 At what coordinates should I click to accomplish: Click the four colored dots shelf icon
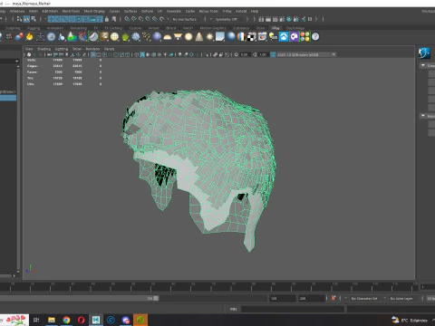pyautogui.click(x=304, y=37)
